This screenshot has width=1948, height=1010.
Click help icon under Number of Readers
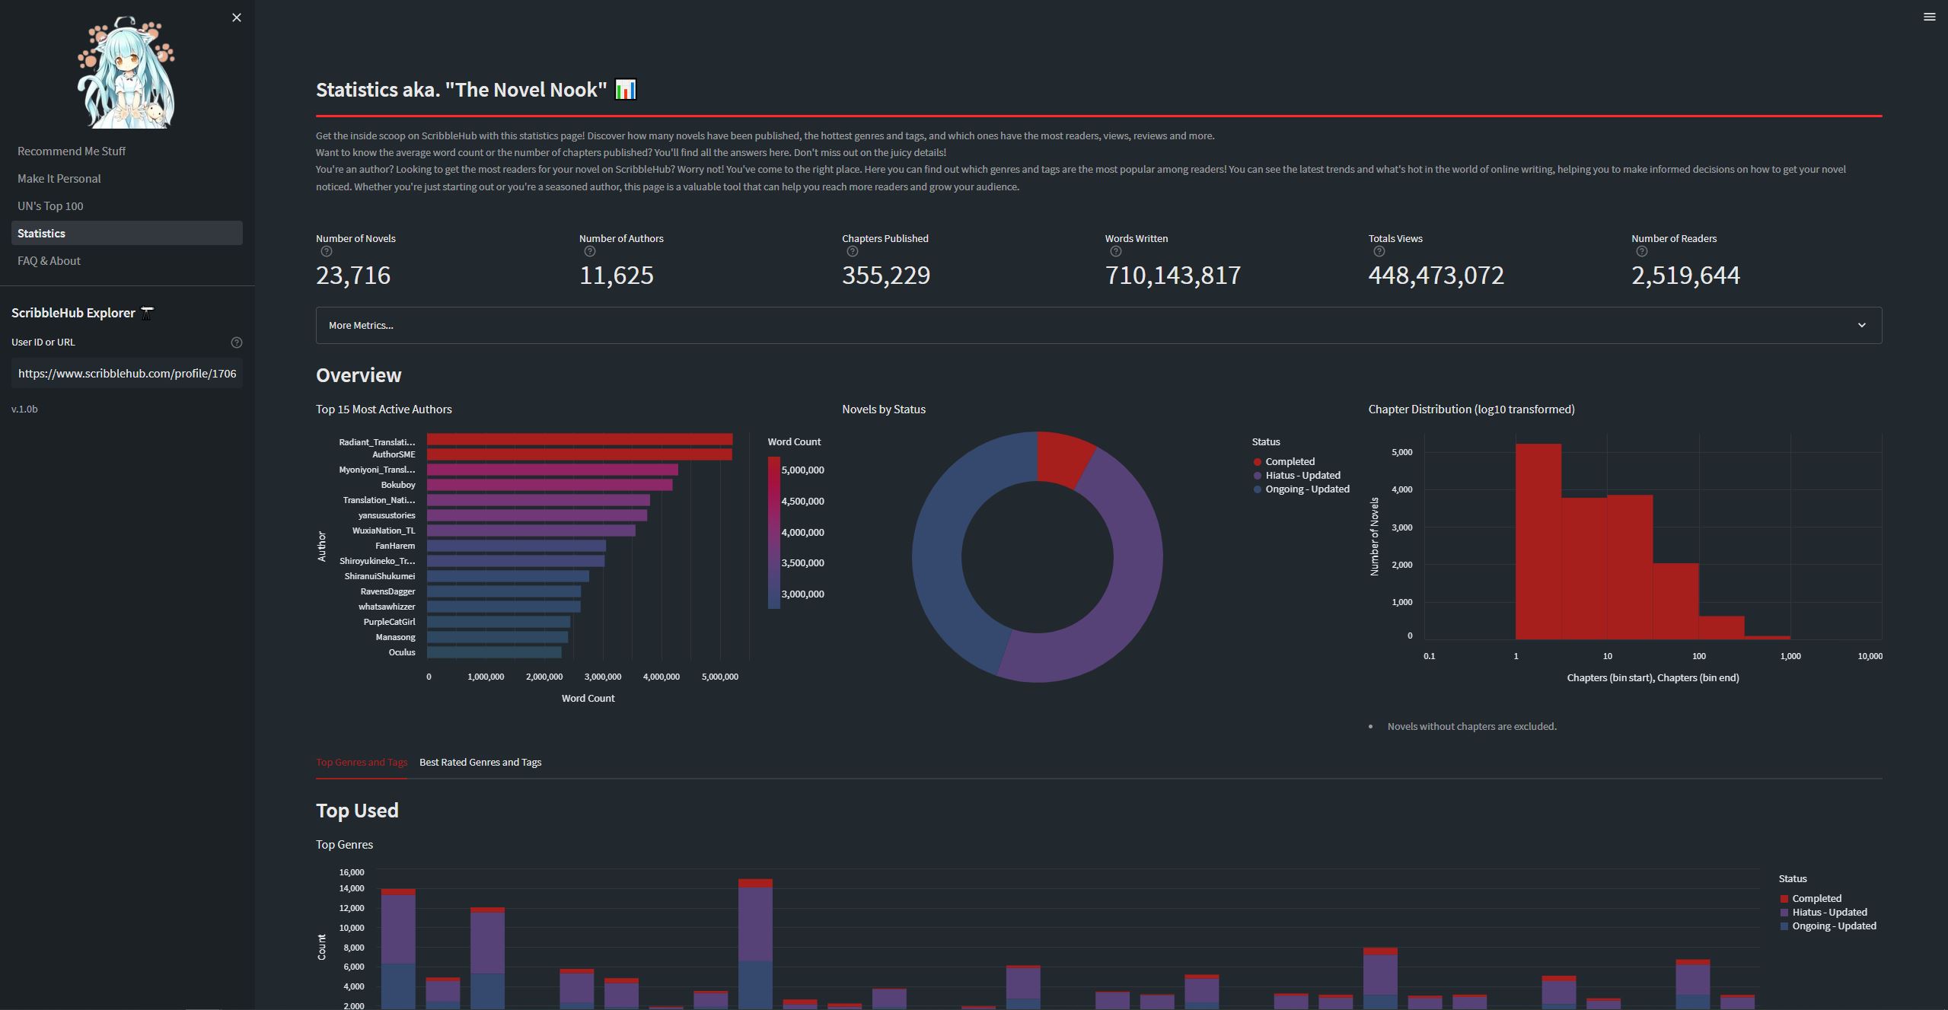tap(1642, 252)
